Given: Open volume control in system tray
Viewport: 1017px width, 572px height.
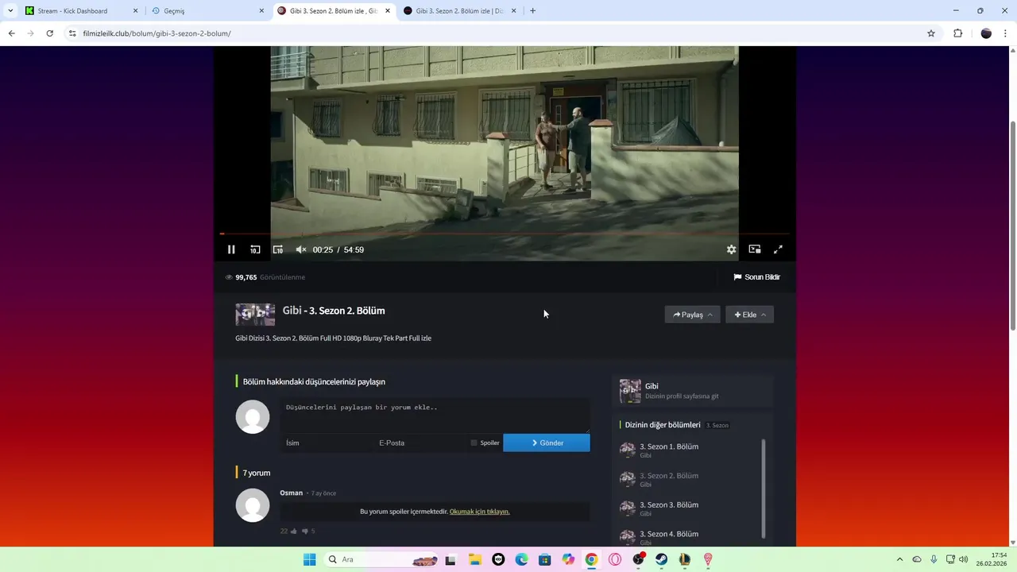Looking at the screenshot, I should coord(964,559).
